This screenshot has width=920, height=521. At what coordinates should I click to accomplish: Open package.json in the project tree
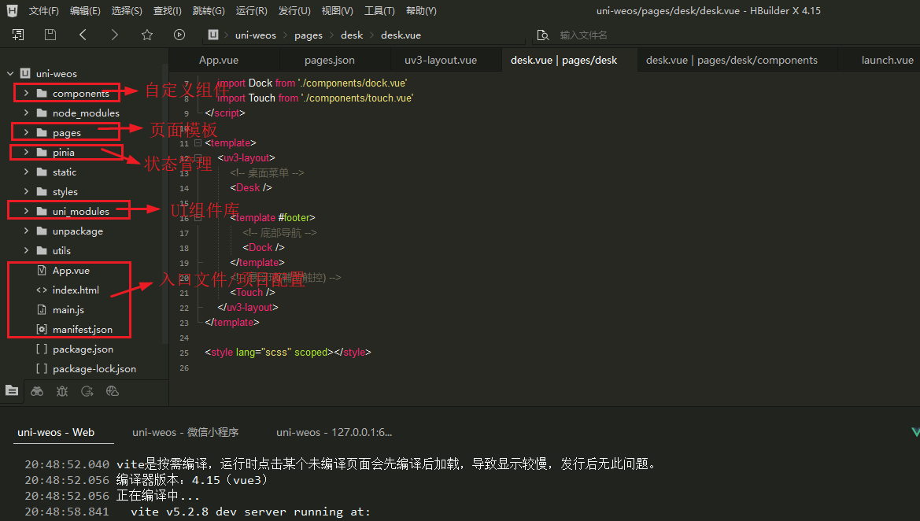83,349
